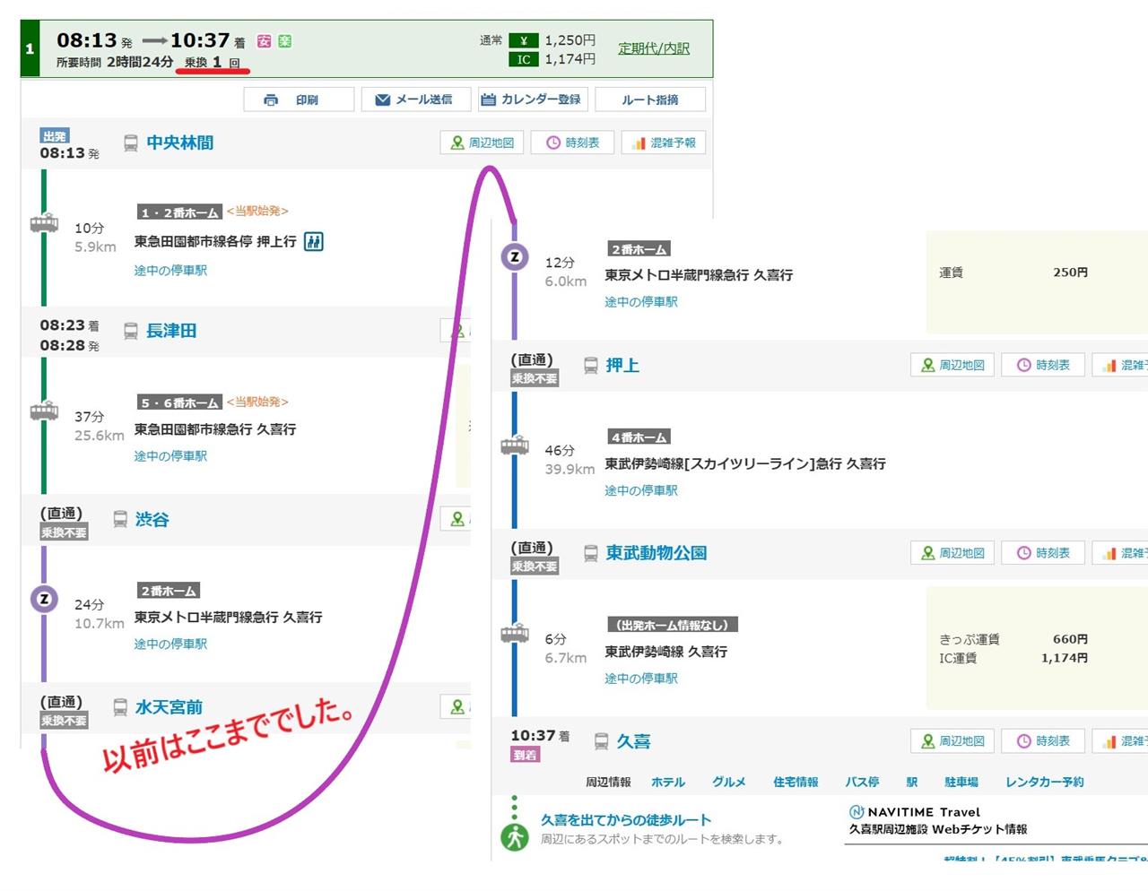This screenshot has height=891, width=1148.
Task: Open the 駅 link in 周辺情報
Action: [x=912, y=782]
